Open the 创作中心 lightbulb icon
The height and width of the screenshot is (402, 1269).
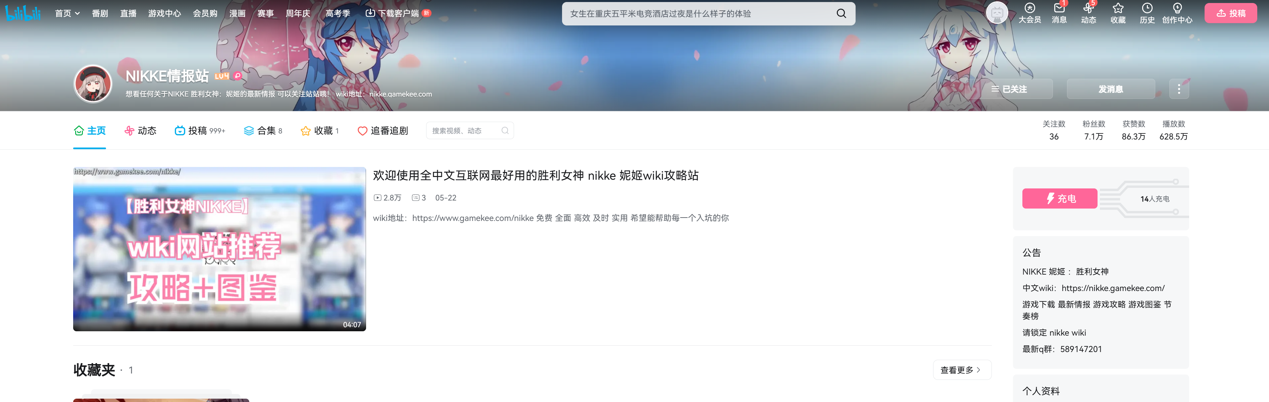click(1177, 8)
